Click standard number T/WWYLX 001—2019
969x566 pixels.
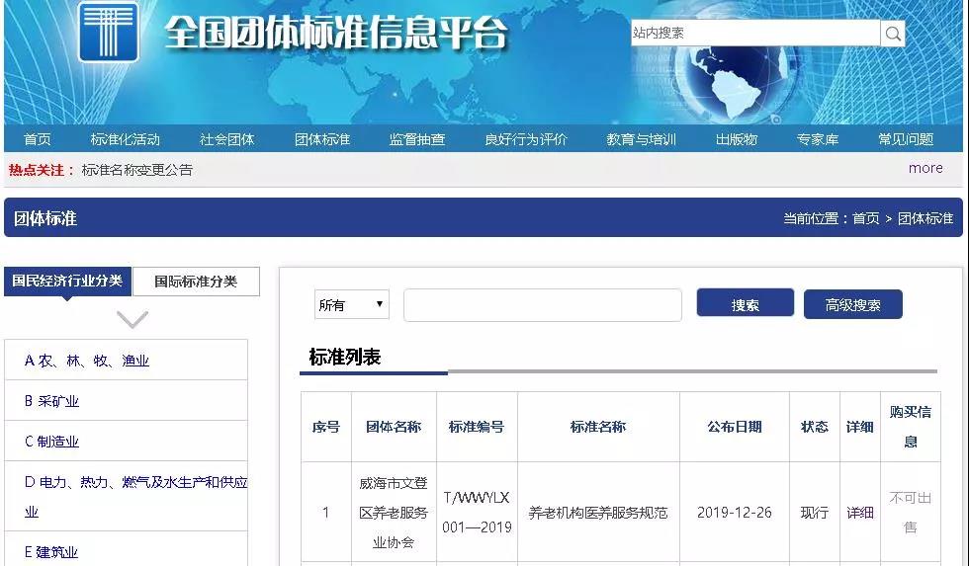tap(477, 513)
